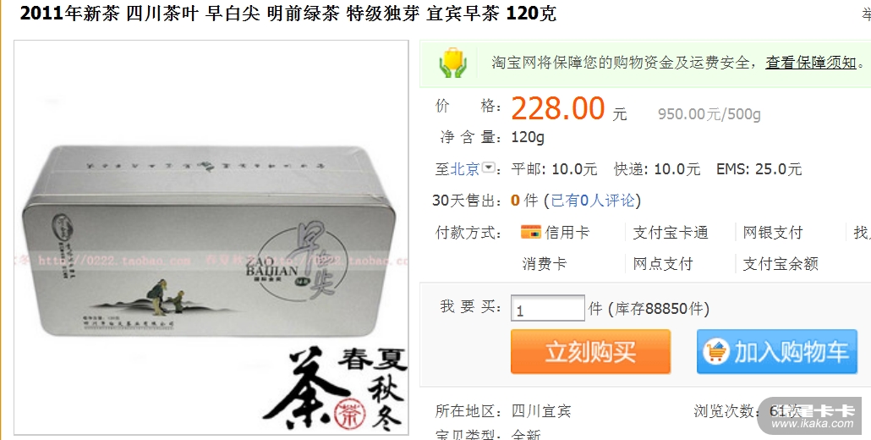This screenshot has width=871, height=440.
Task: Open the 查看保障须知 link
Action: coord(811,63)
